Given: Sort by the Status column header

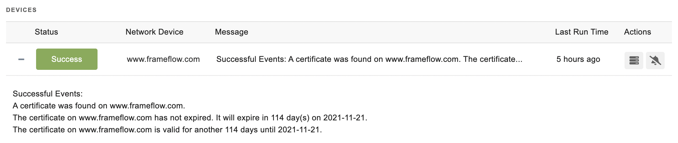Looking at the screenshot, I should [46, 32].
